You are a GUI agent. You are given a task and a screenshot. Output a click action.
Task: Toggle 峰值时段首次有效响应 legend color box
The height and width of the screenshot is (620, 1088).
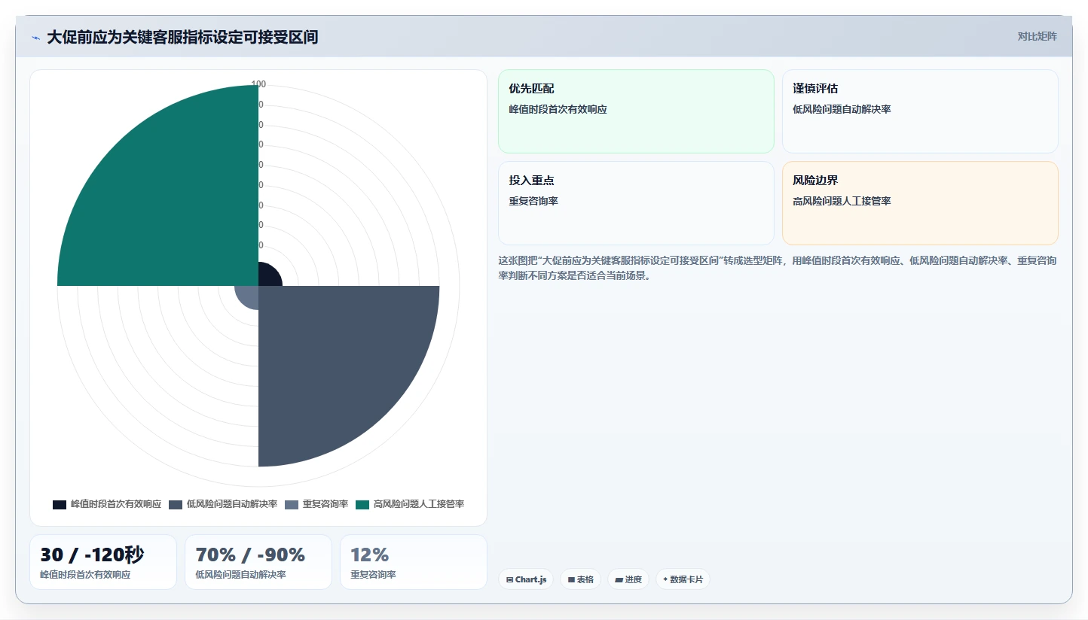(x=60, y=504)
